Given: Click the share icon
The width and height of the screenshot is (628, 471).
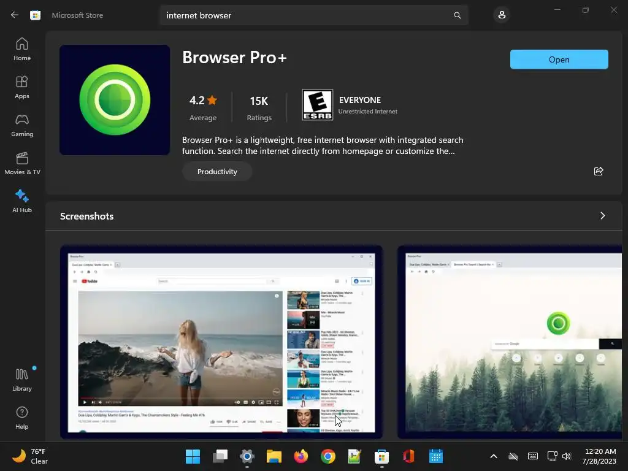Looking at the screenshot, I should 599,172.
